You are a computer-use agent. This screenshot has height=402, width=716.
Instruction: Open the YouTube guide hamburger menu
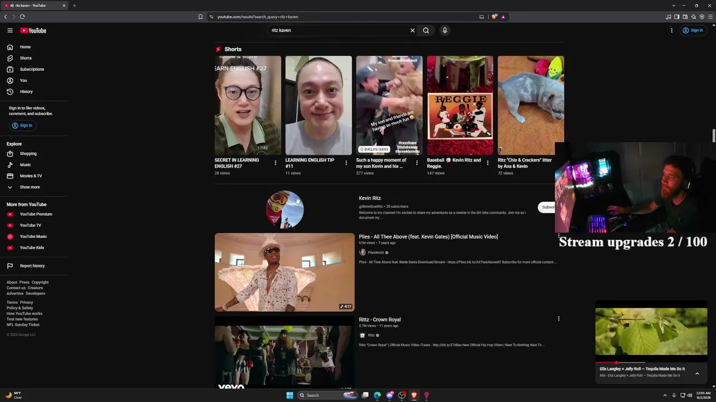click(x=10, y=30)
